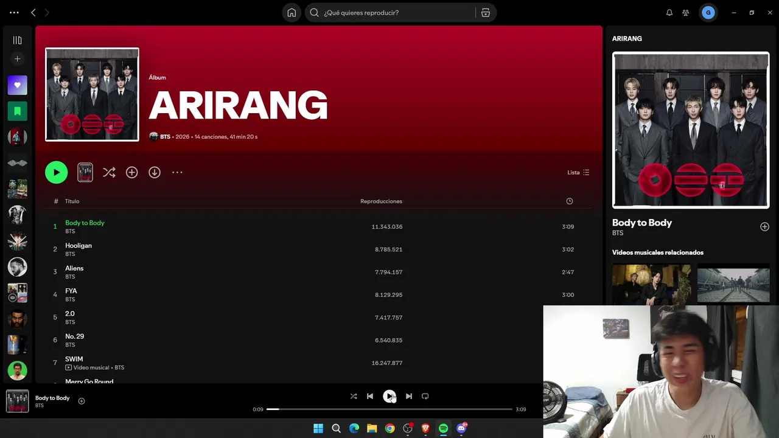Open the second related music video thumbnail
The height and width of the screenshot is (438, 779).
point(733,283)
